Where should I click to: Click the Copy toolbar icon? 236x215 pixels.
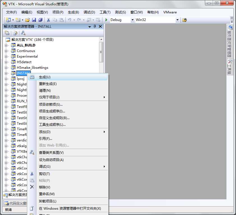point(55,20)
